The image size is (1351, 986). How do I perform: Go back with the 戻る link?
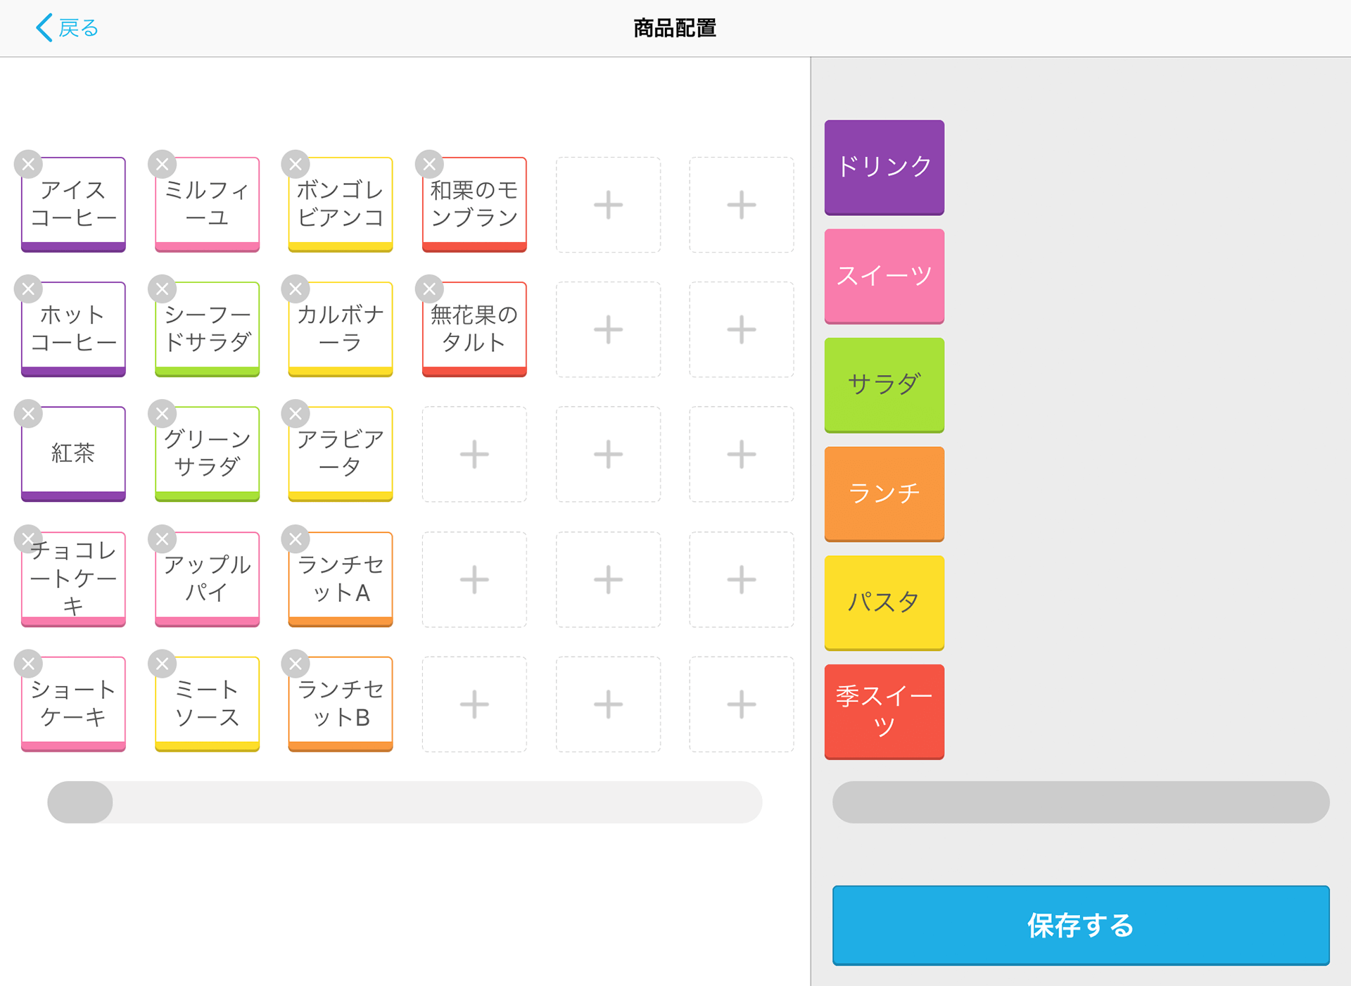pos(67,28)
